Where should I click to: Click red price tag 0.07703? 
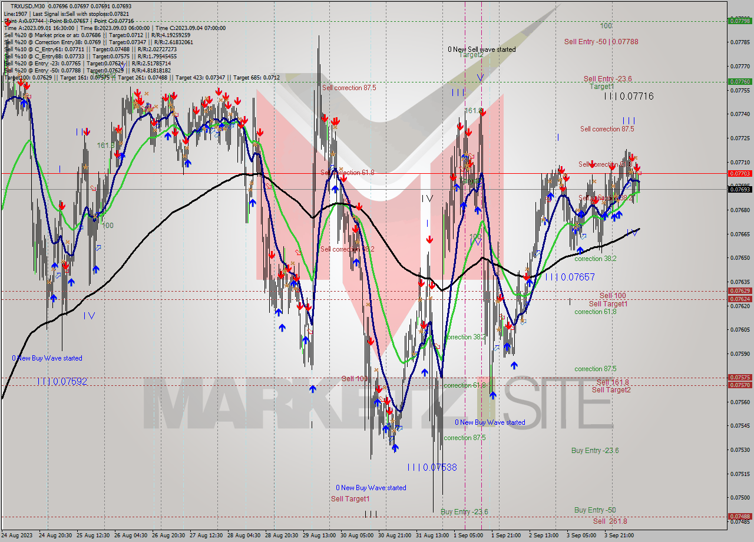click(x=740, y=173)
